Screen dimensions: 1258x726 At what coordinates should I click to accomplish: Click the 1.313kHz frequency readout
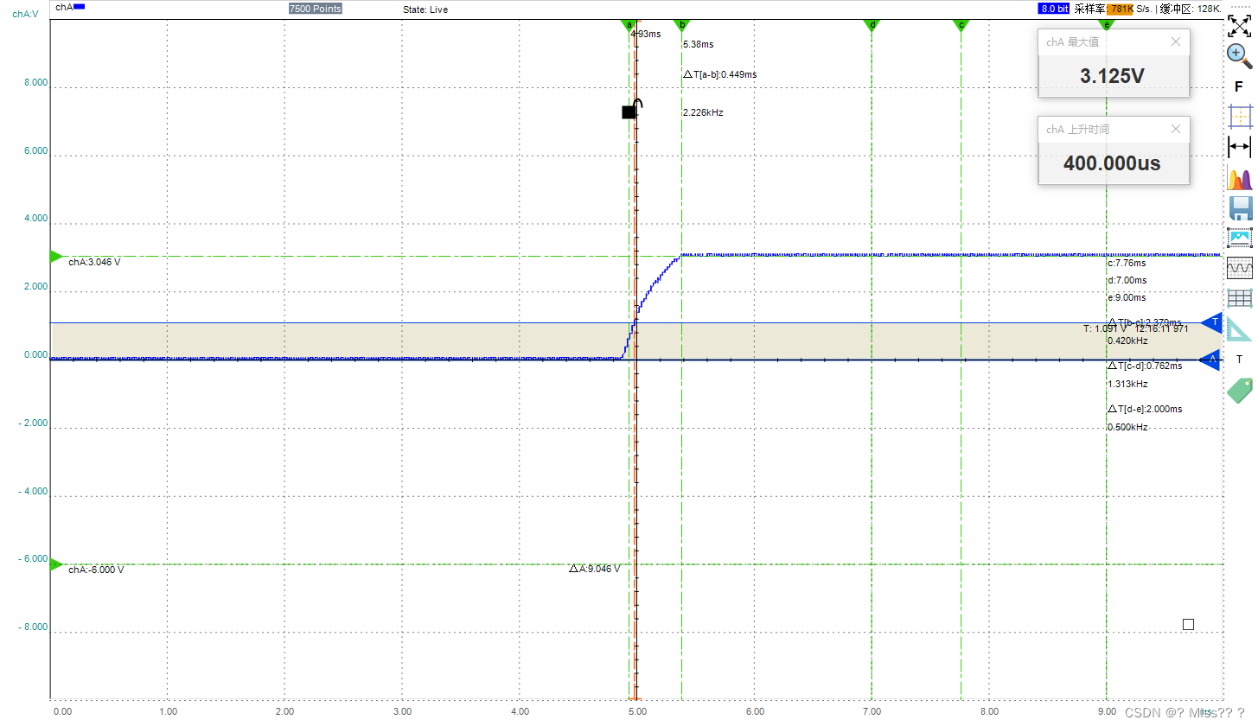point(1127,384)
